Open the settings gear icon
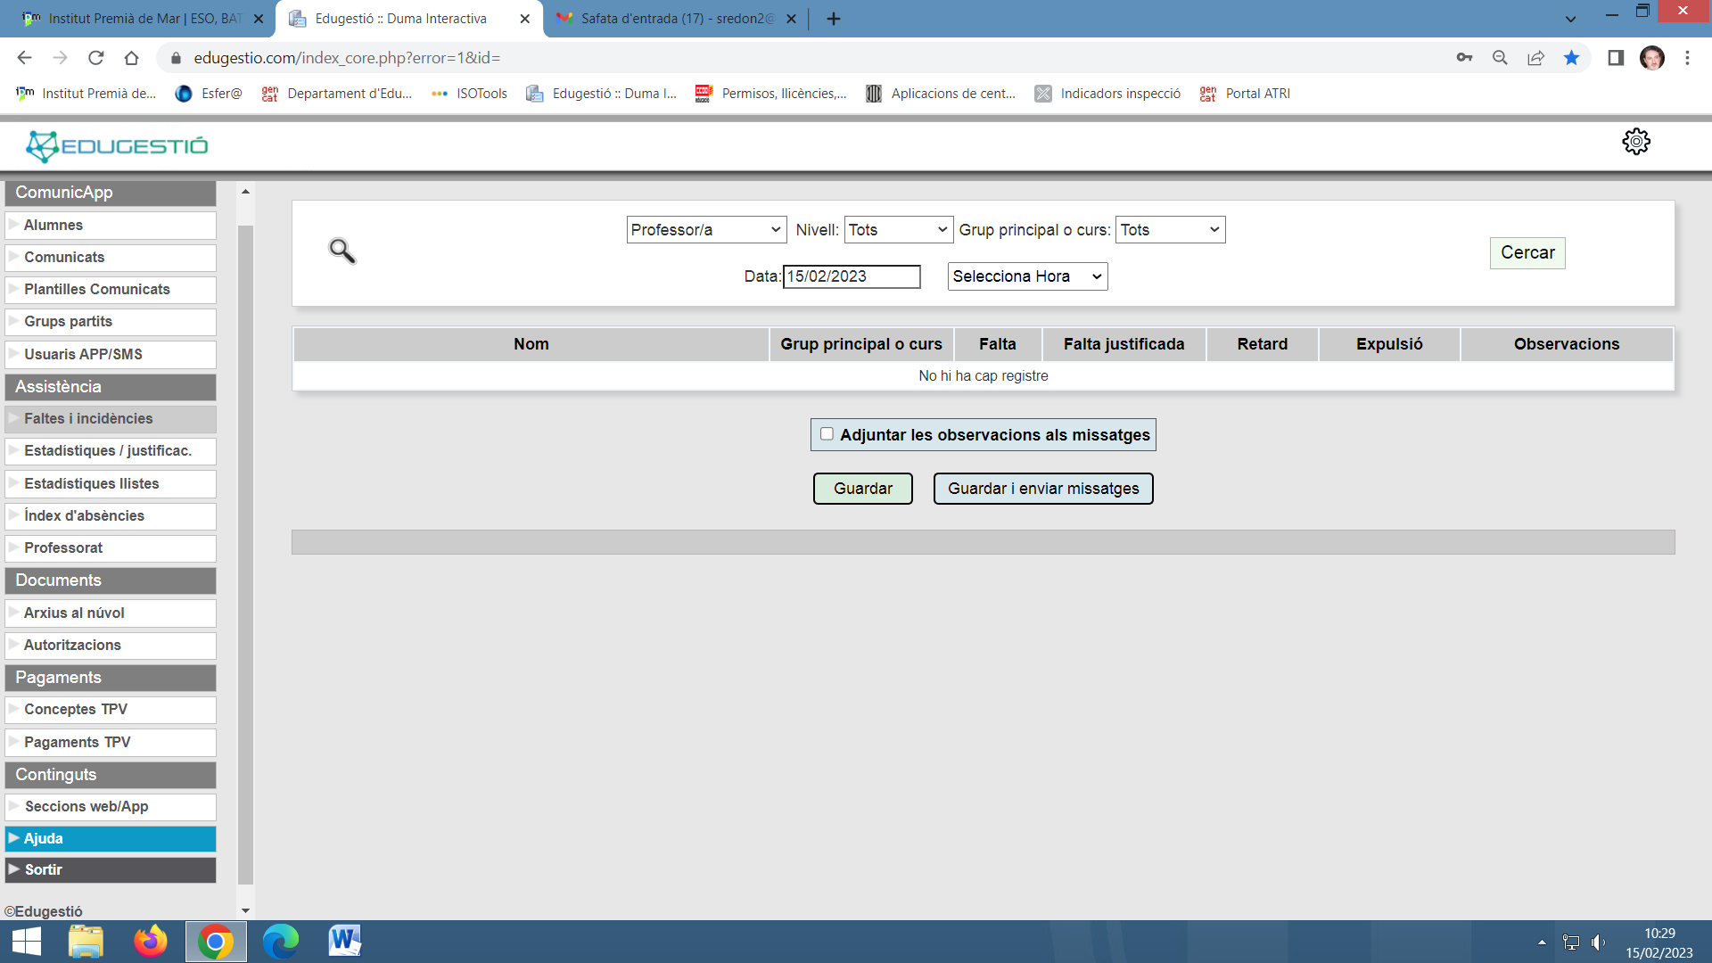1712x963 pixels. pos(1635,142)
